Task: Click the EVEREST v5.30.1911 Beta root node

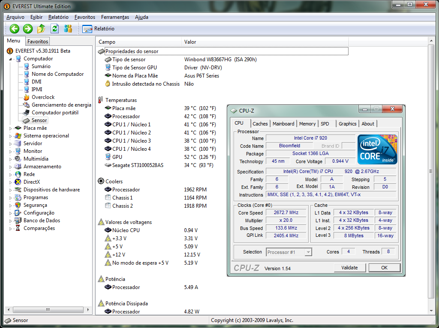Action: (x=42, y=51)
